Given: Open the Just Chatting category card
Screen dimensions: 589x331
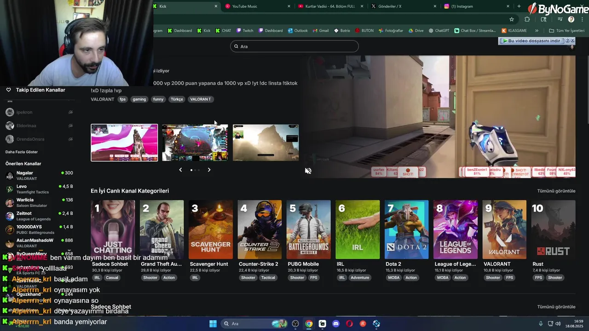Looking at the screenshot, I should [113, 229].
